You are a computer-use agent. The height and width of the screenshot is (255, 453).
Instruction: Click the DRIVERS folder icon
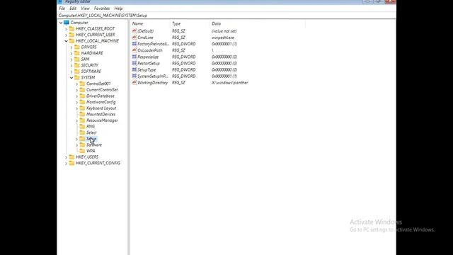(x=77, y=47)
